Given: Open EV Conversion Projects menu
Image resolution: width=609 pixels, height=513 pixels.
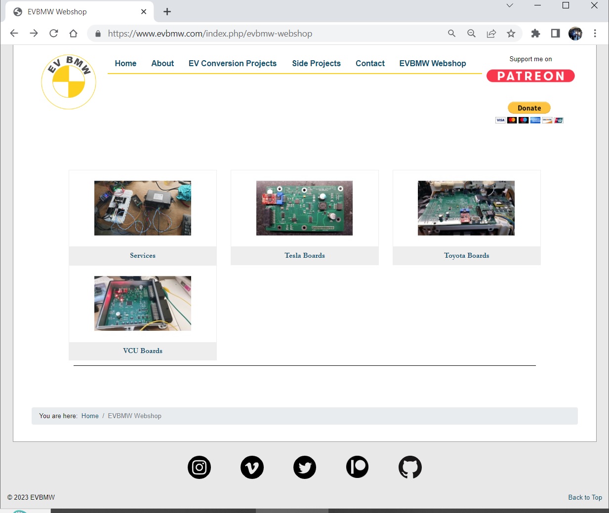Looking at the screenshot, I should (x=232, y=63).
